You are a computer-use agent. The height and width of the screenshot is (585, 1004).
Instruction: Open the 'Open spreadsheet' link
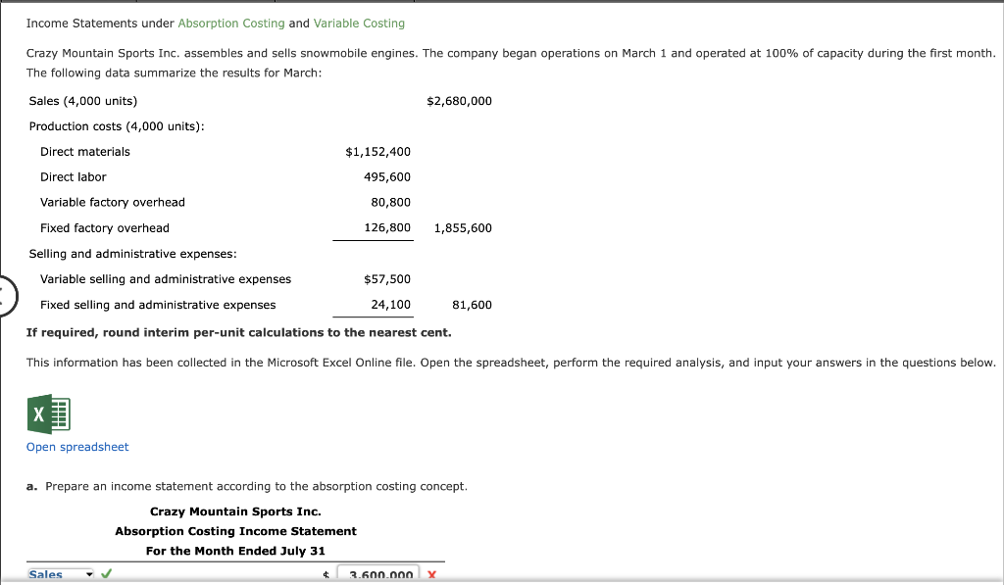point(77,447)
